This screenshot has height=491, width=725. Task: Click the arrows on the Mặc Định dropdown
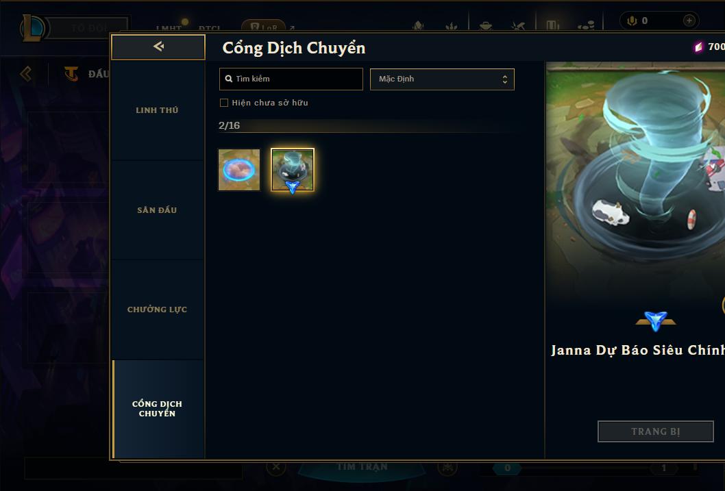click(x=505, y=79)
